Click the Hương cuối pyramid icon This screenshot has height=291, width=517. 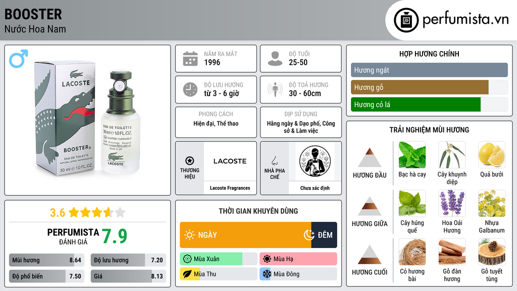(x=370, y=255)
